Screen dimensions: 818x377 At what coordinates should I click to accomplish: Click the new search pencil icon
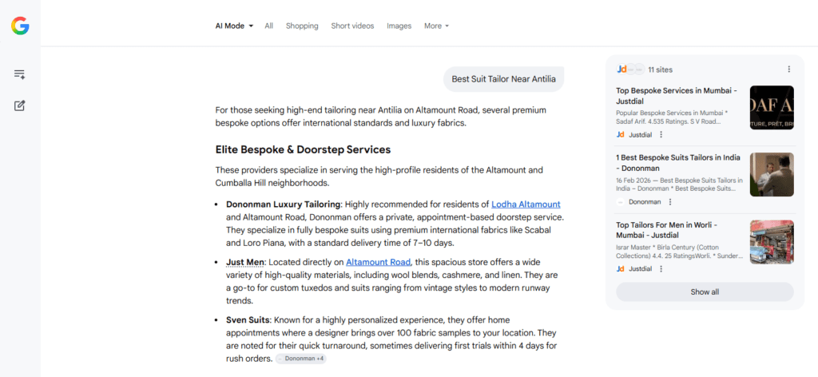[20, 105]
